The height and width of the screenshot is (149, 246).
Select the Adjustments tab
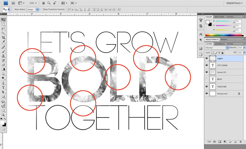click(x=212, y=39)
